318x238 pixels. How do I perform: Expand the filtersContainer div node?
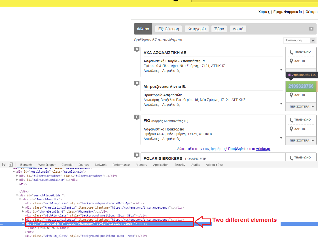tap(17, 176)
